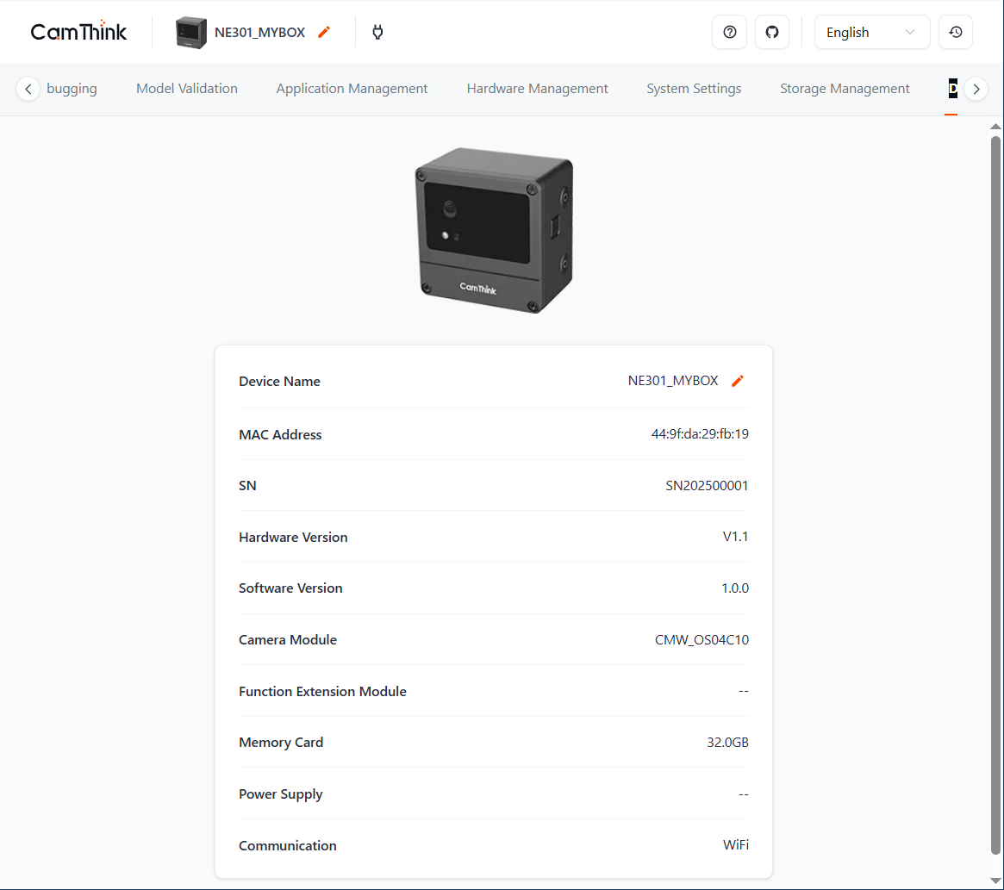Viewport: 1004px width, 890px height.
Task: Open the Application Management tab
Action: [352, 89]
